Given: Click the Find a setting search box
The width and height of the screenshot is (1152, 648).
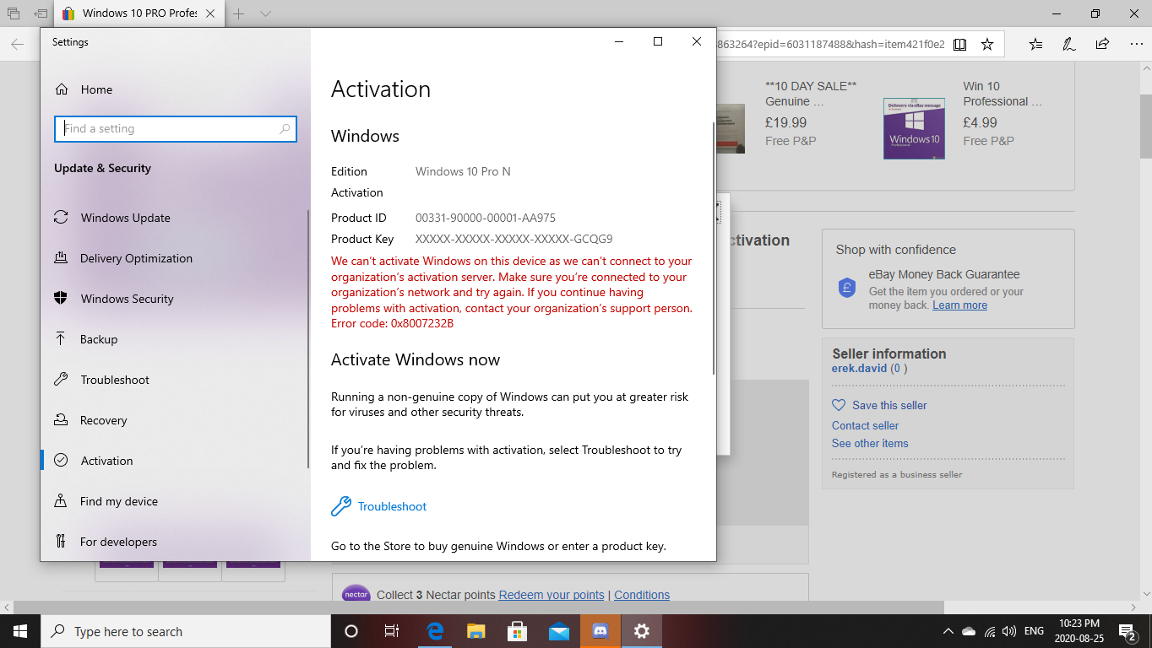Looking at the screenshot, I should 175,129.
